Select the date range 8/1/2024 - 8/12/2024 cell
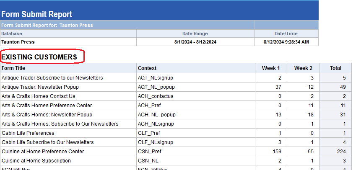Screen dimensions: 361x170 [195, 42]
